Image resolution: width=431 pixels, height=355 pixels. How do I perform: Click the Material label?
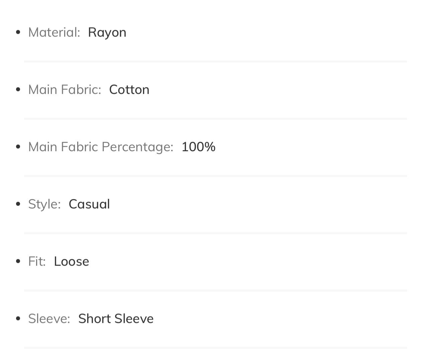pos(54,32)
